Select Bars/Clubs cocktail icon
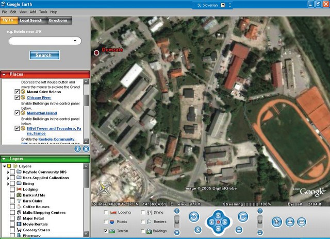 (19, 201)
